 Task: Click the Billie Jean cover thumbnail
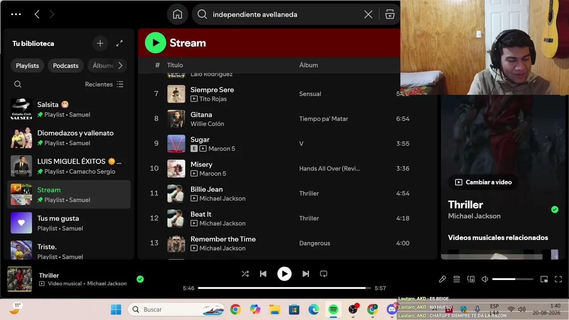click(x=176, y=193)
